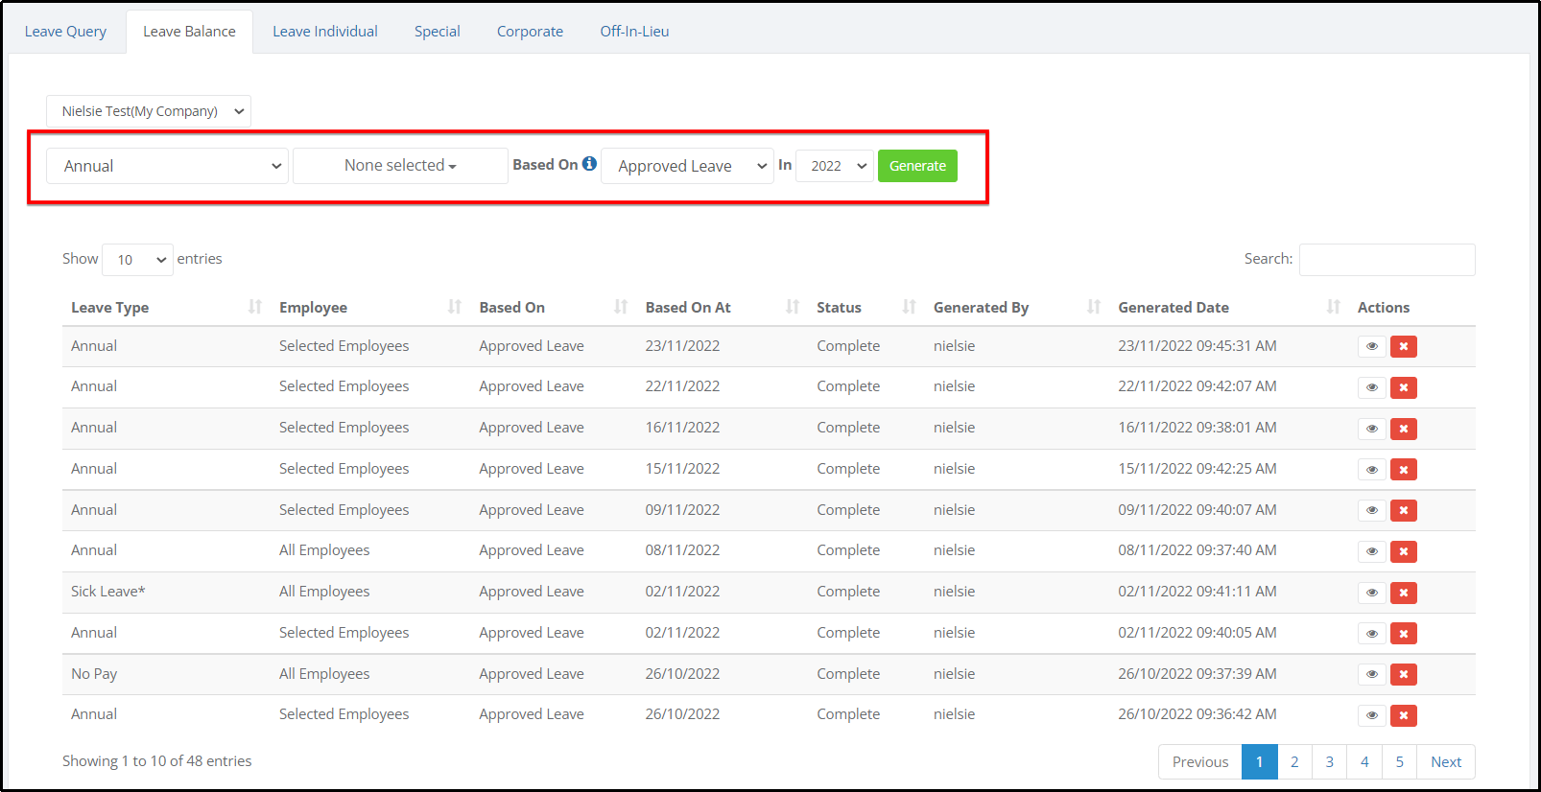Go to the Next page
1541x792 pixels.
1446,762
